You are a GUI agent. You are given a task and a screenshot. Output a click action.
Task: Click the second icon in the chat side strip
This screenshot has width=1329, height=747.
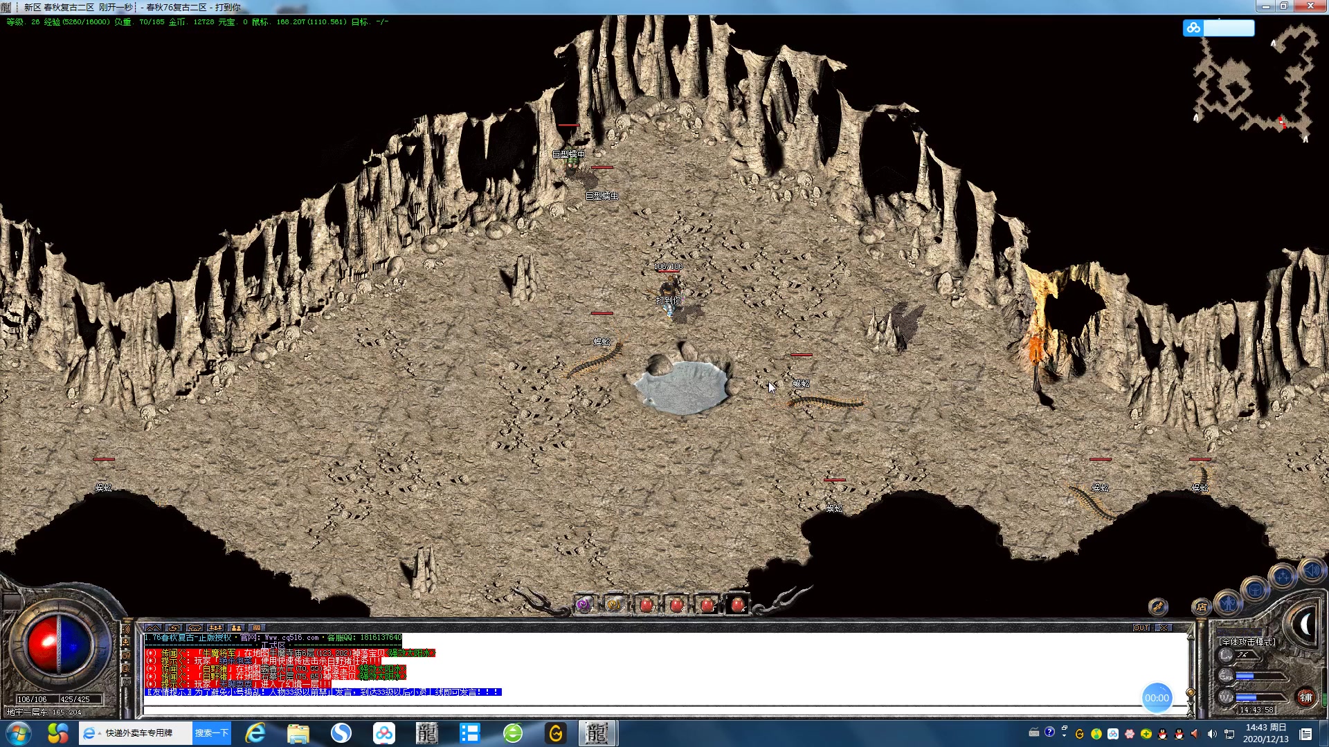click(x=126, y=643)
